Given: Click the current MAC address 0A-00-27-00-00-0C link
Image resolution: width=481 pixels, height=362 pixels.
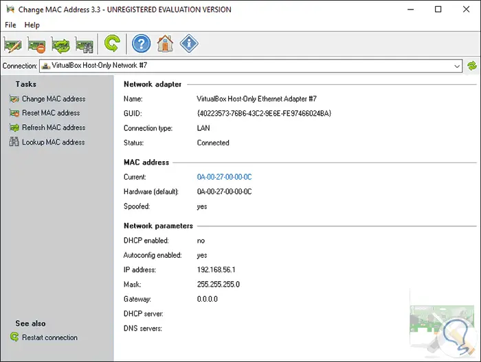Looking at the screenshot, I should [224, 177].
